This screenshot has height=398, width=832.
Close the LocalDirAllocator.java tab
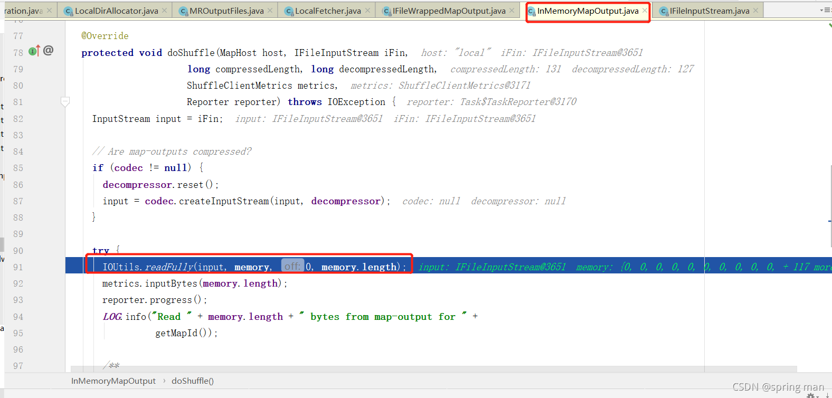tap(165, 11)
